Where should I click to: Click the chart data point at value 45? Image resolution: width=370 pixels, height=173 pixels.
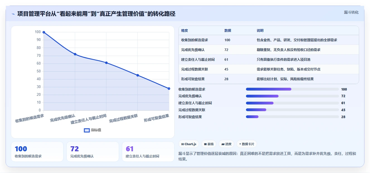point(138,75)
